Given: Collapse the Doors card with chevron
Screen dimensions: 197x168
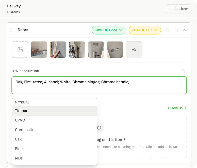Looking at the screenshot, I should pos(184,30).
